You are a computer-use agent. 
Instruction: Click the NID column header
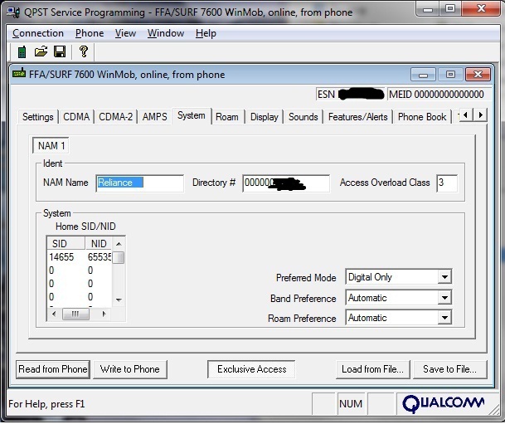coord(99,243)
